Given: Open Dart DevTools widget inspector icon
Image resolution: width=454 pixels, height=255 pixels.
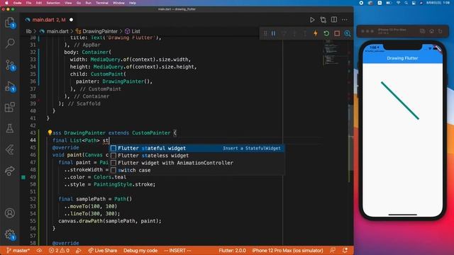Looking at the screenshot, I should [348, 33].
